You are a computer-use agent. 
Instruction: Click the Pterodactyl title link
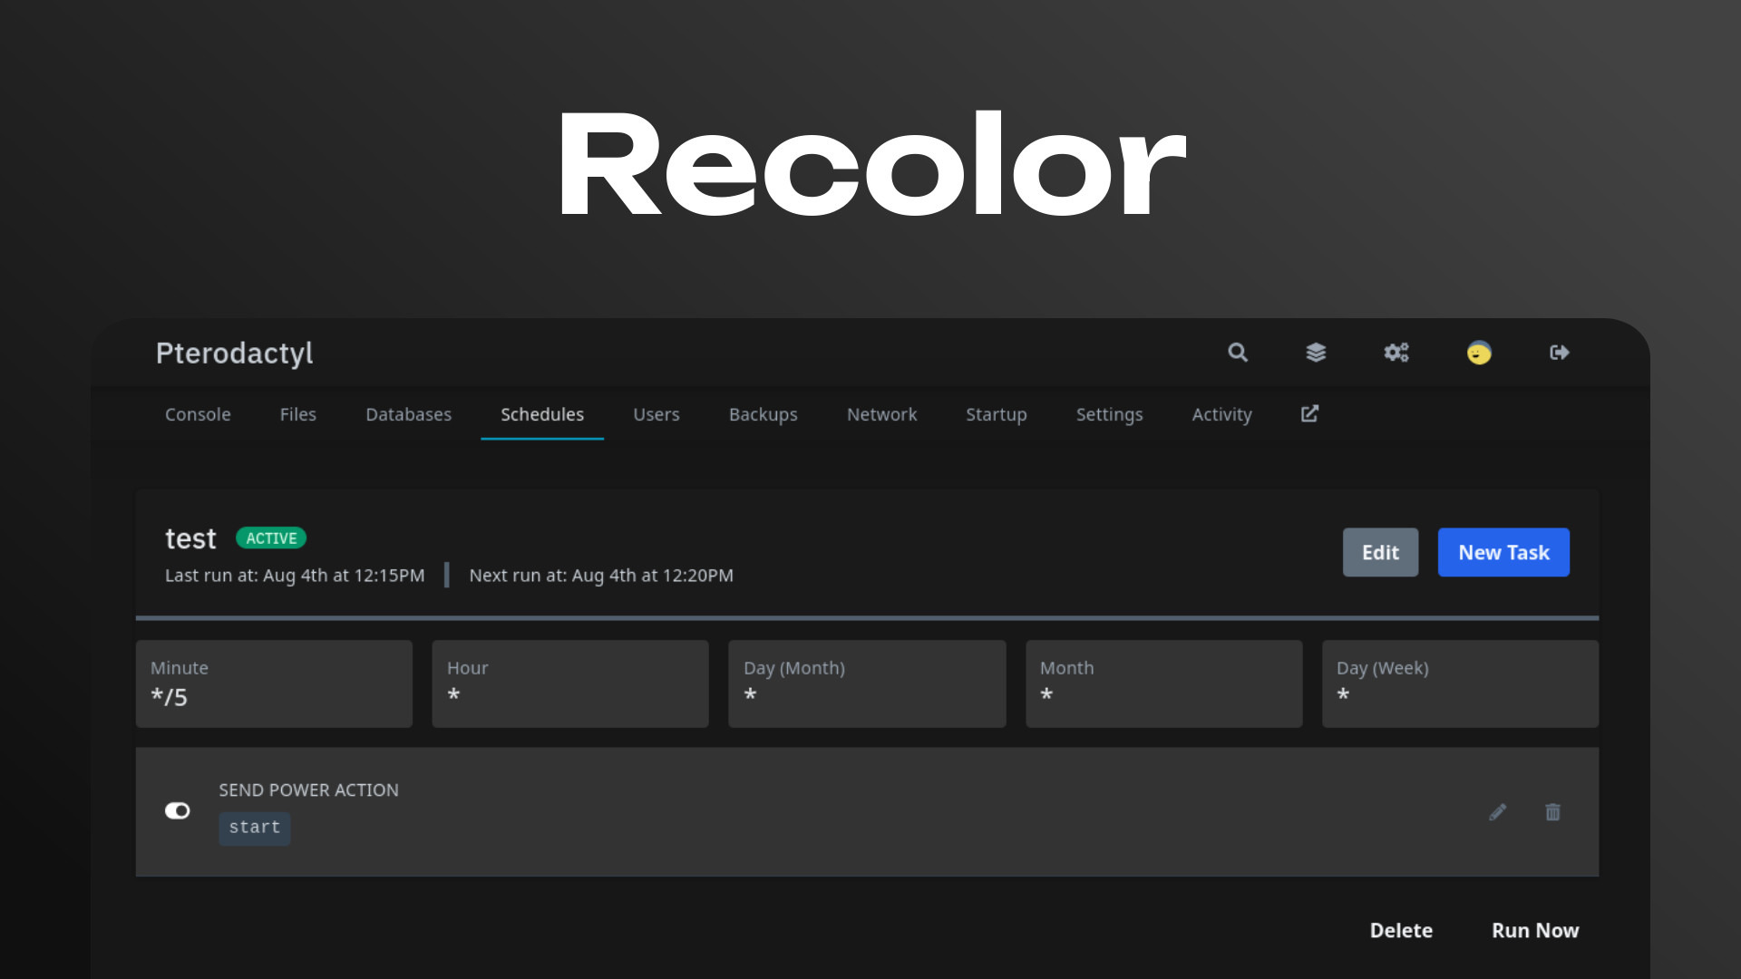tap(234, 353)
